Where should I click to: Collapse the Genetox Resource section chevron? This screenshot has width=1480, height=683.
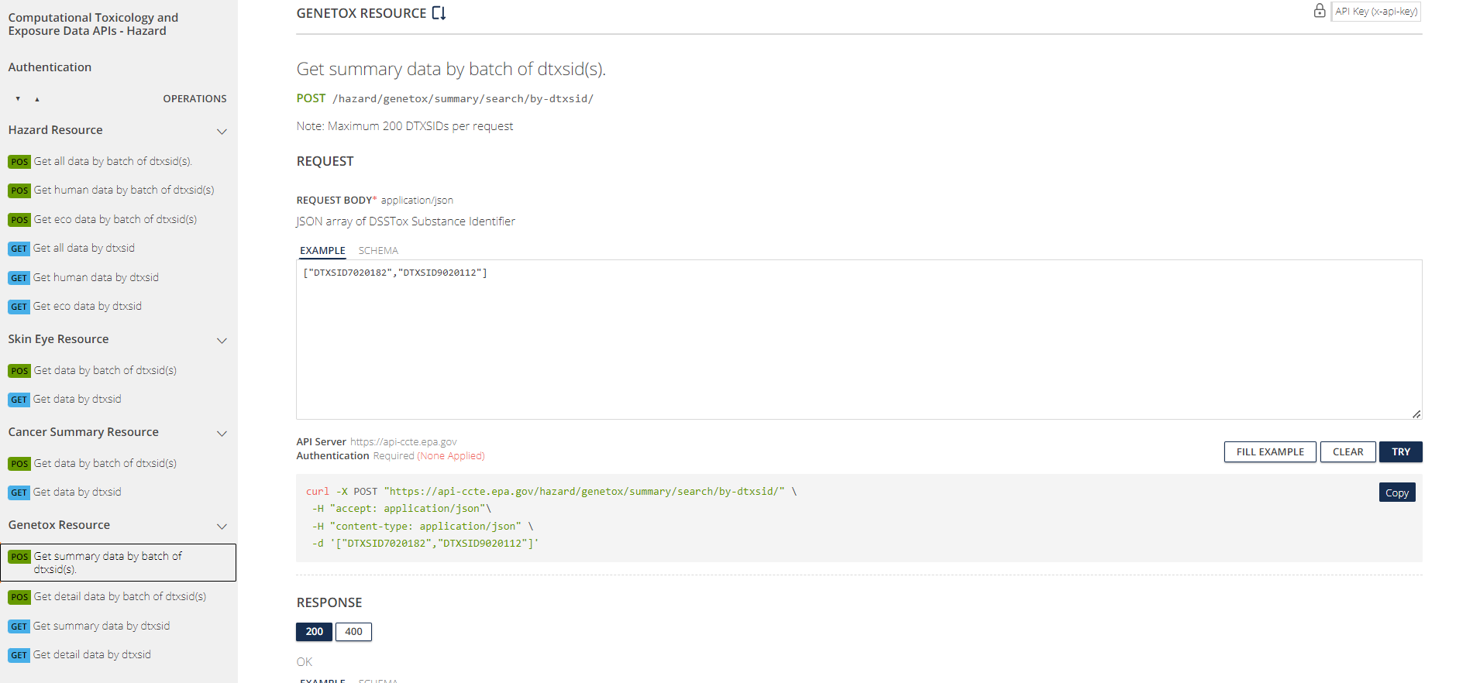tap(222, 526)
